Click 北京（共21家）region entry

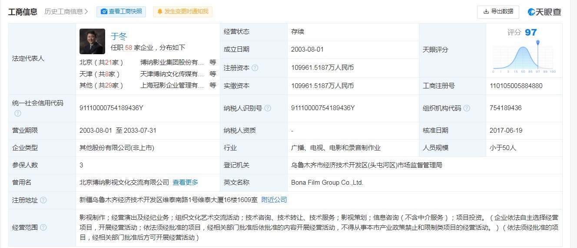[102, 62]
